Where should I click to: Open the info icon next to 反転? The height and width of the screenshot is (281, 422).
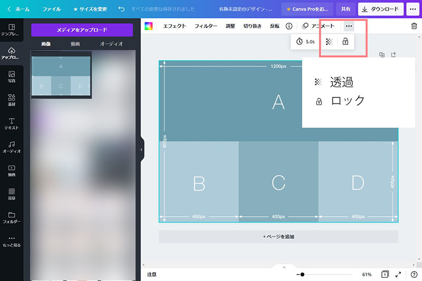(x=289, y=26)
